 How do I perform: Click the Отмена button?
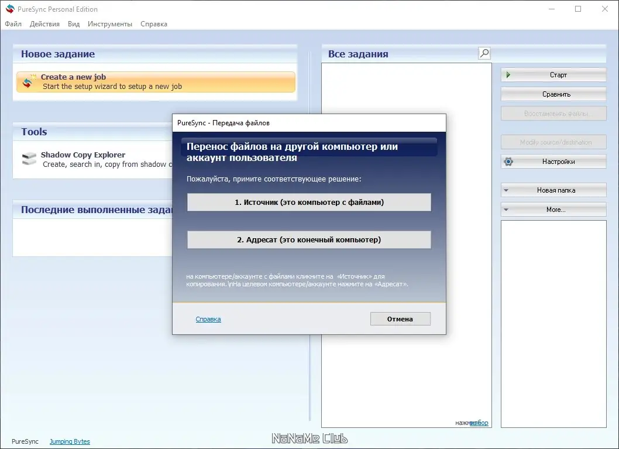click(x=400, y=319)
